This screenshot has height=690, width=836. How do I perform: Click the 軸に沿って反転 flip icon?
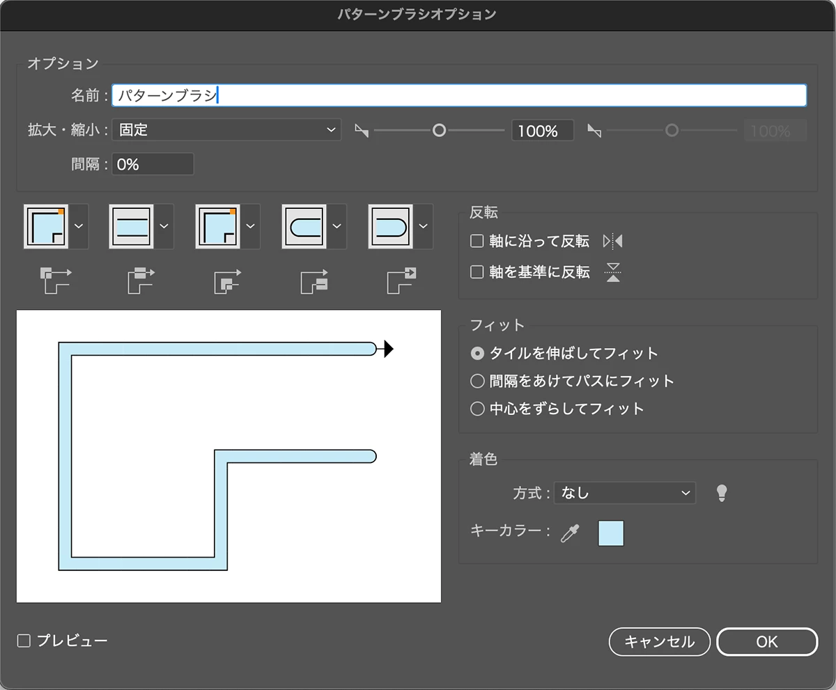click(x=613, y=242)
